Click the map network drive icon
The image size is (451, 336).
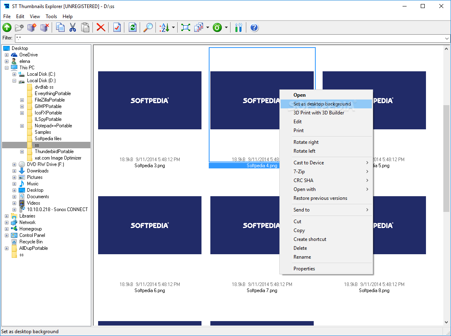pyautogui.click(x=31, y=27)
